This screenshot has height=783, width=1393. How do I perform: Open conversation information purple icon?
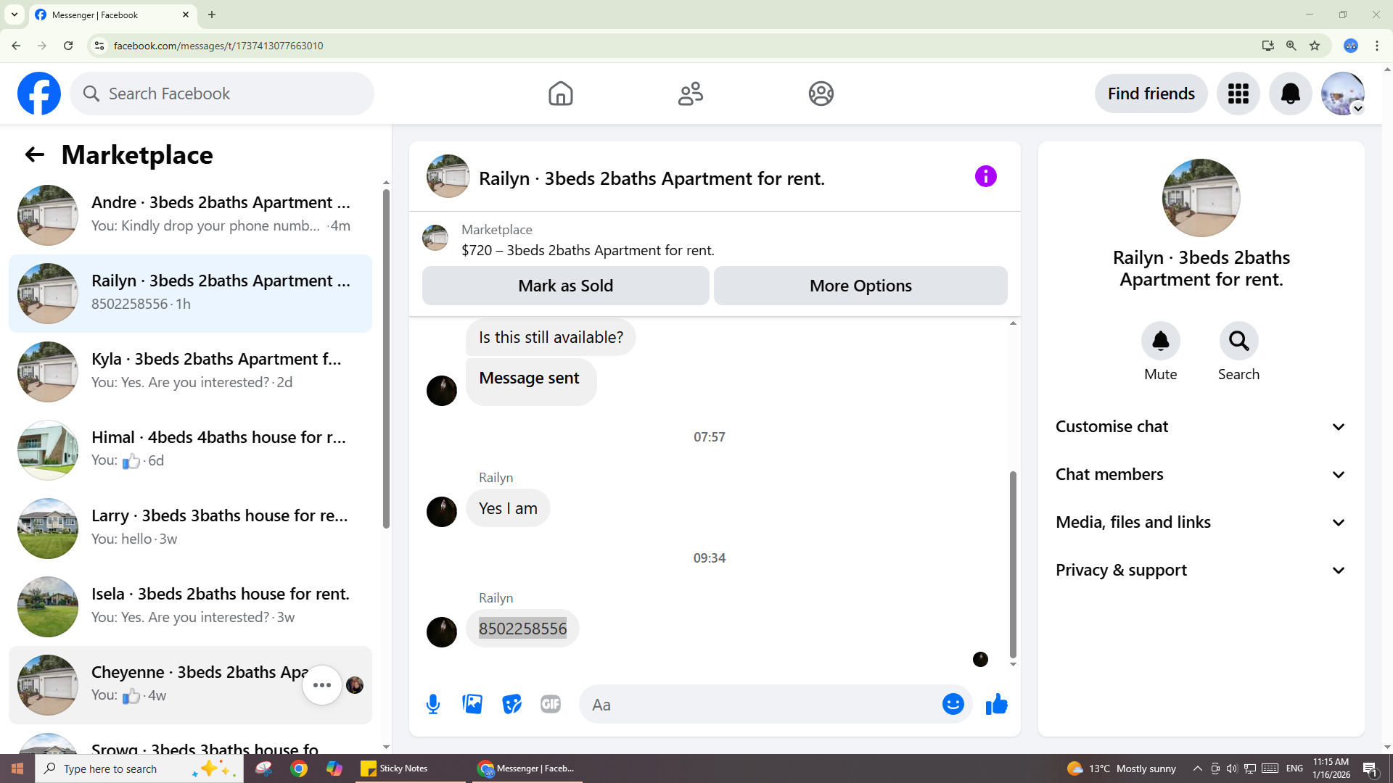(x=985, y=176)
